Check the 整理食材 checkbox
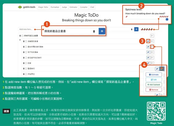The width and height of the screenshot is (174, 126). coord(26,68)
